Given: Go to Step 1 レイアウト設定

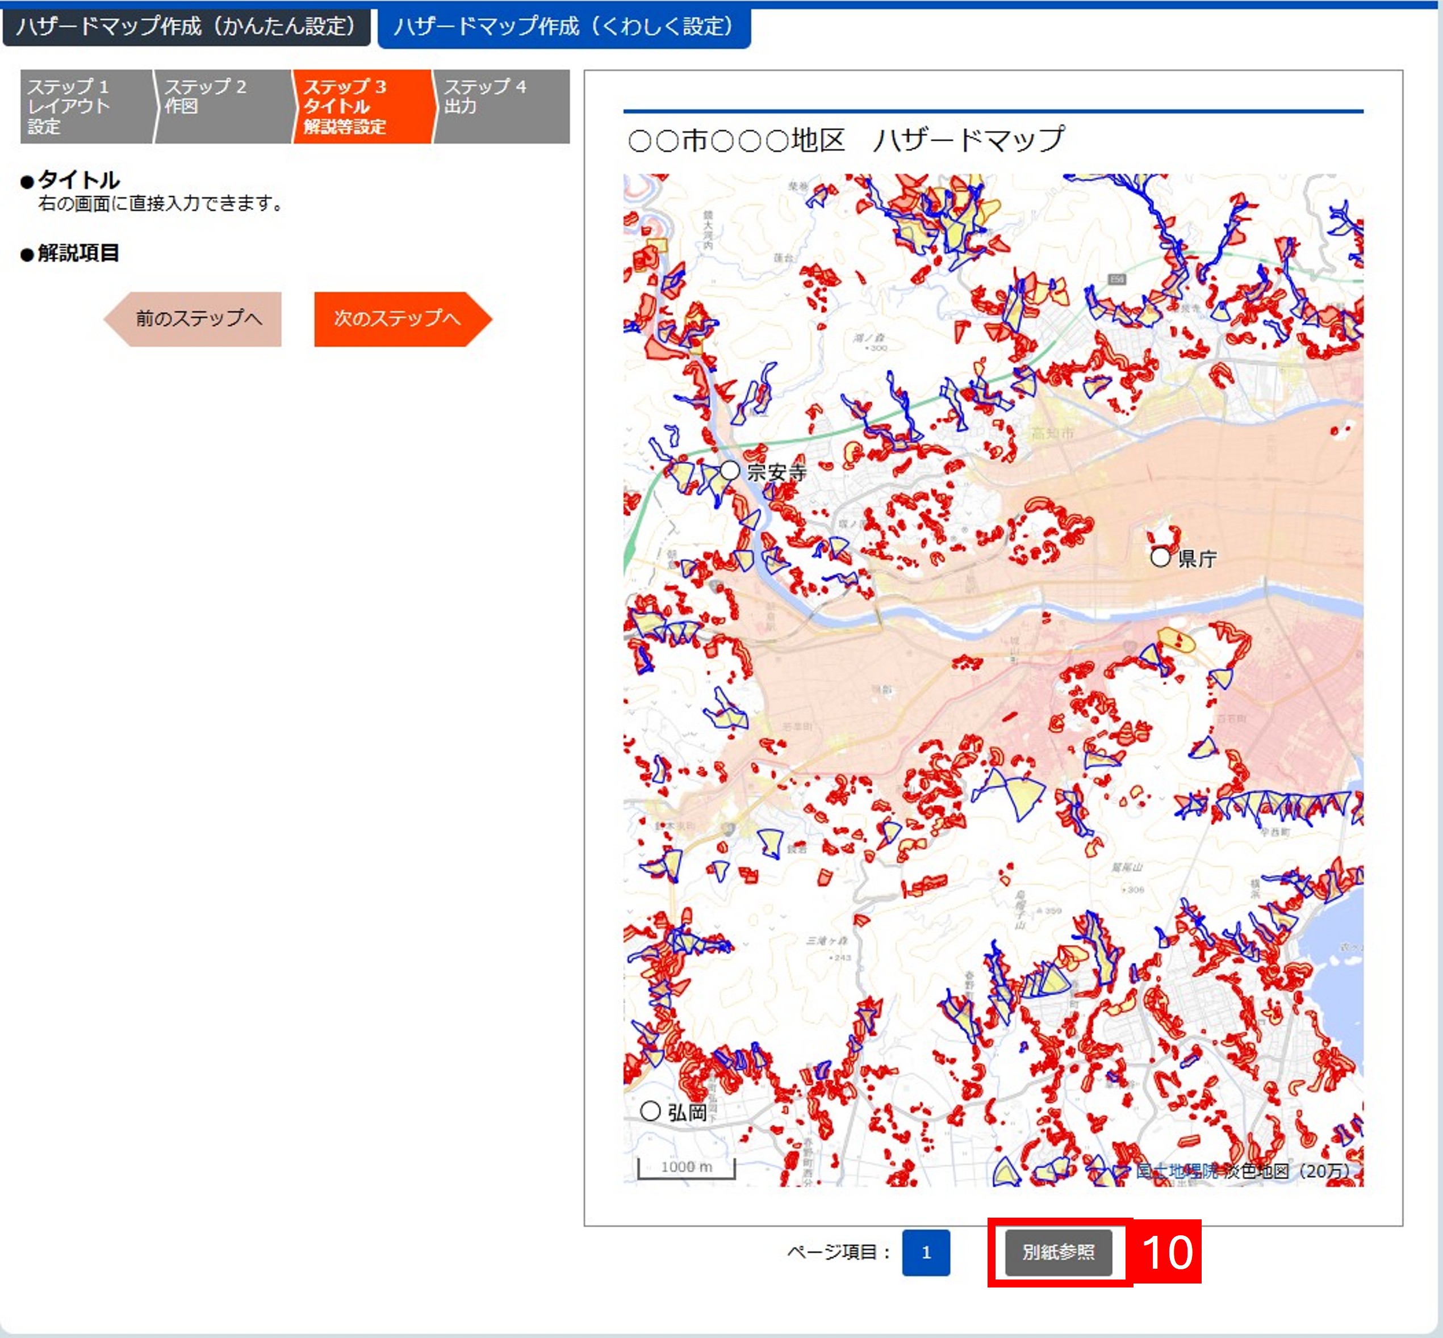Looking at the screenshot, I should [x=86, y=106].
